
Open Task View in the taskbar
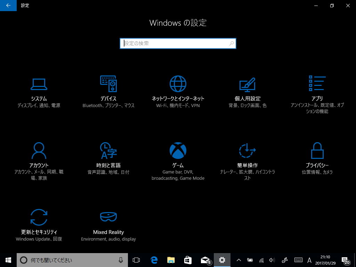136,260
